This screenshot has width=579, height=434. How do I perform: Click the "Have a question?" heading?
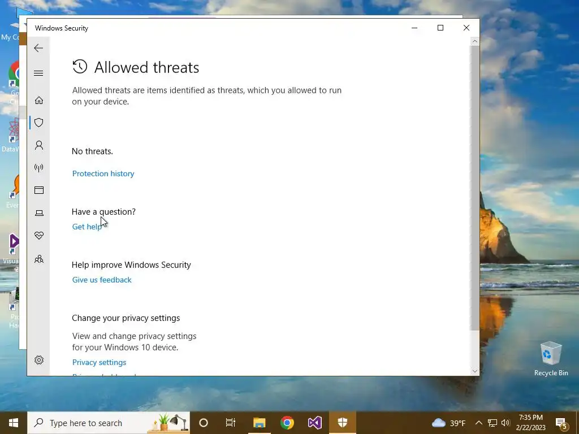coord(104,212)
